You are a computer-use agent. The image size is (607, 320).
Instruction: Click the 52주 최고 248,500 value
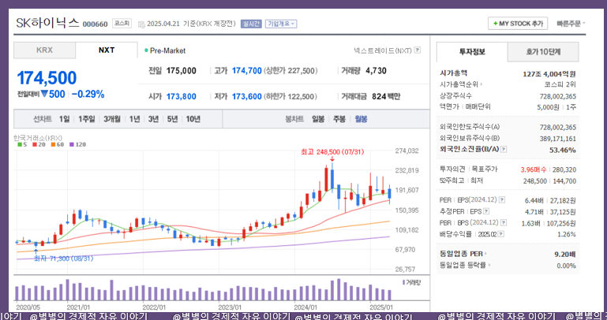point(535,180)
